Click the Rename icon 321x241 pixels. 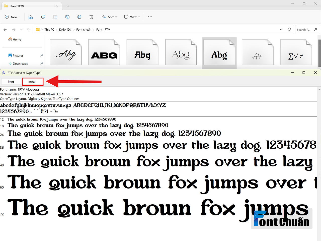(67, 17)
